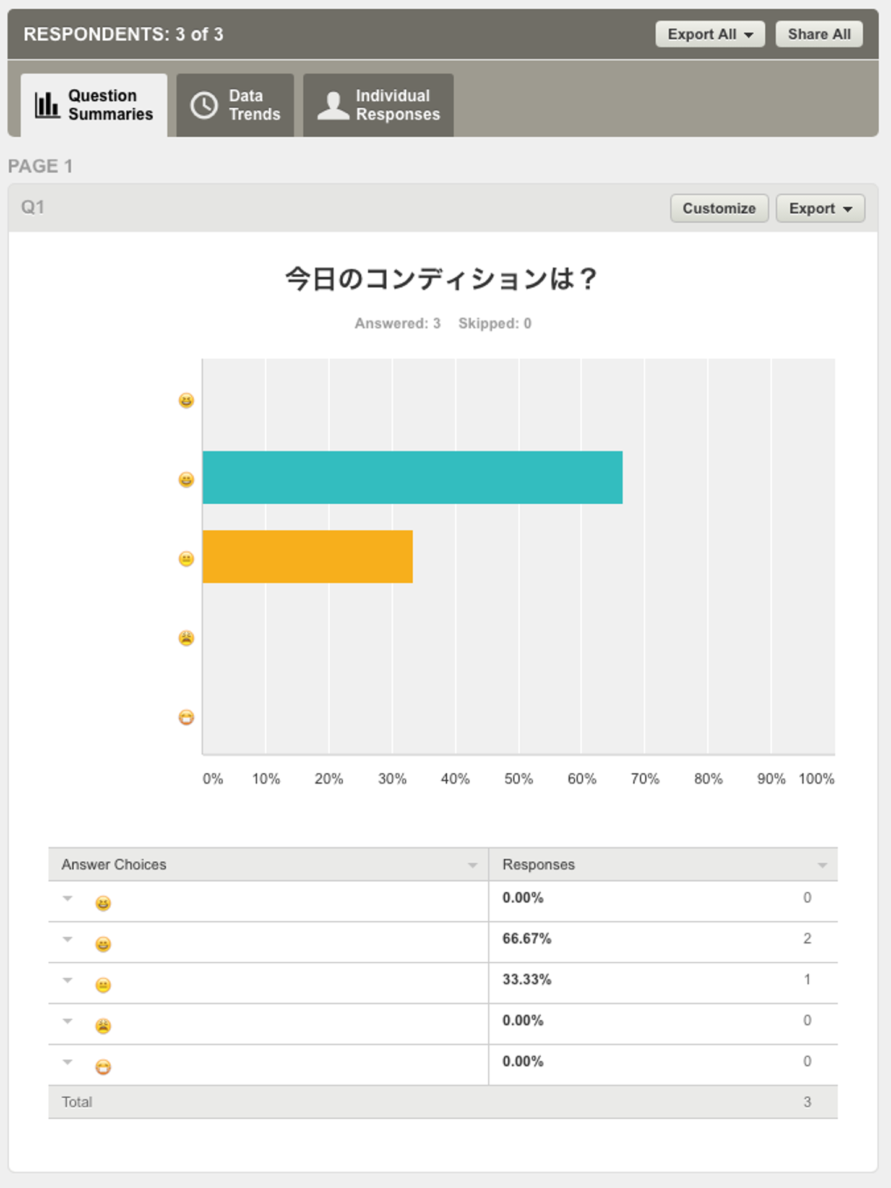891x1188 pixels.
Task: Expand the Answer Choices column sort arrow
Action: (473, 865)
